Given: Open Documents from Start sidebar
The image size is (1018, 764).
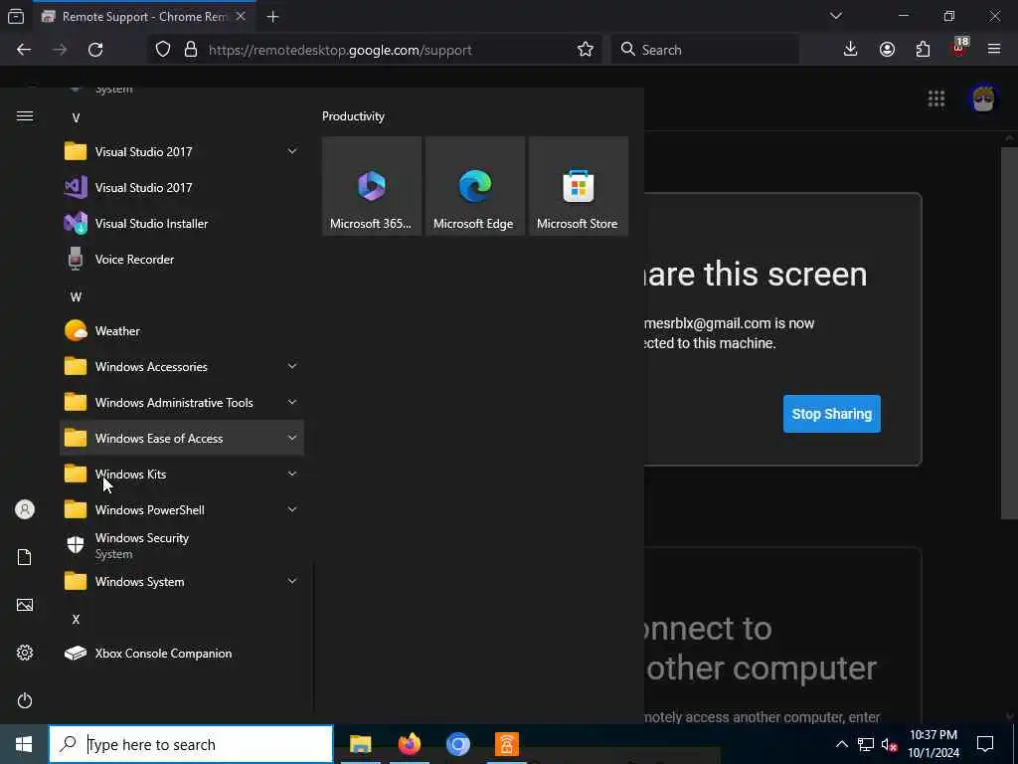Looking at the screenshot, I should 25,557.
